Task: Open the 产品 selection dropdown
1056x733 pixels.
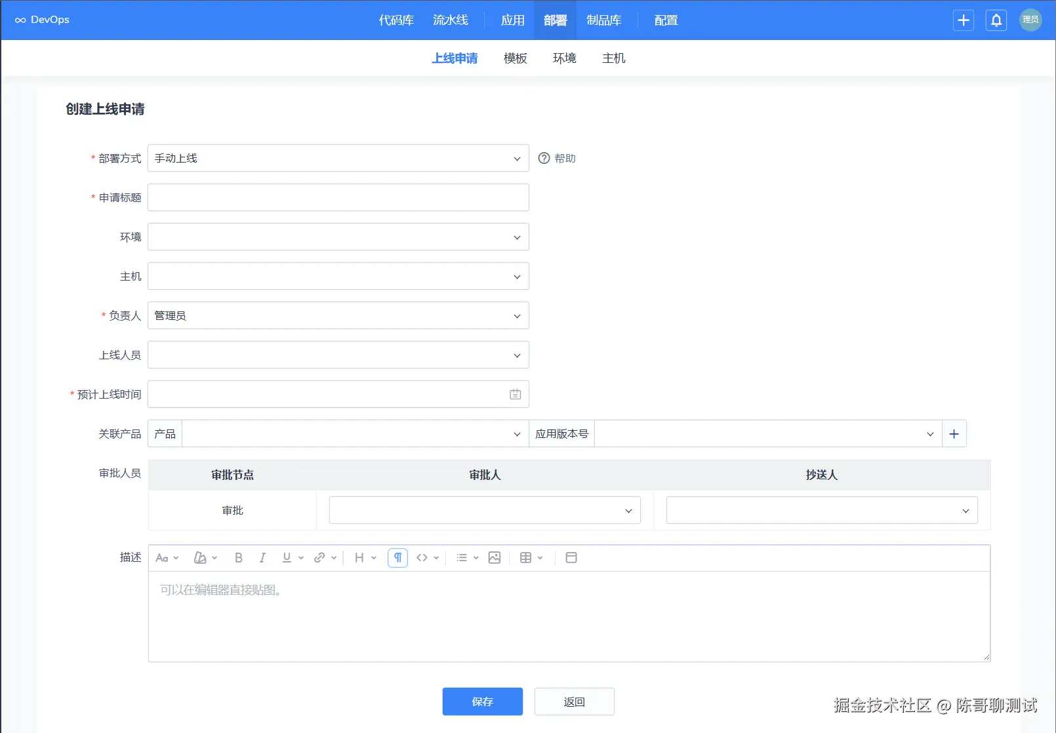Action: click(355, 433)
